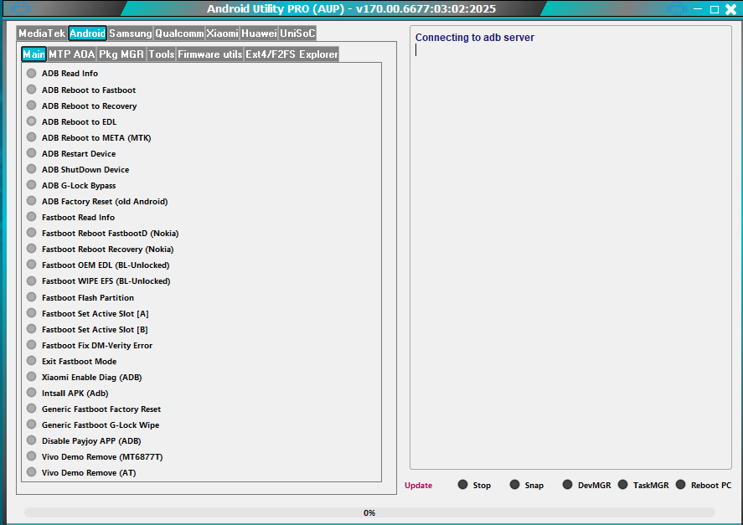Open the Ext4/F2FS Explorer tab
The image size is (743, 525).
(291, 54)
